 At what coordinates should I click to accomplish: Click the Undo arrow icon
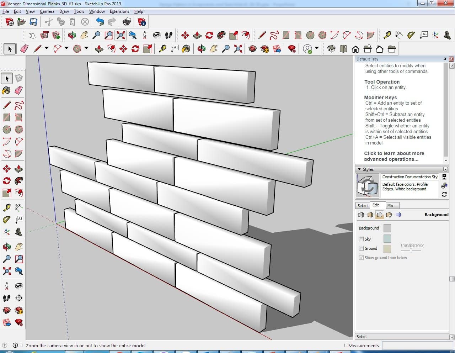100,22
